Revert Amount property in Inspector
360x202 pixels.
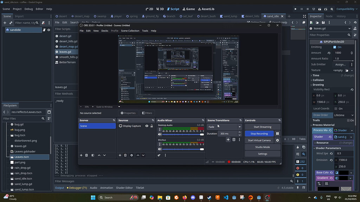[x=329, y=53]
